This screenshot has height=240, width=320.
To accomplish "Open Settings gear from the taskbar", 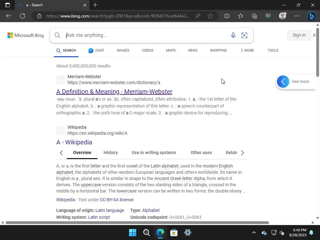I will pyautogui.click(x=187, y=232).
